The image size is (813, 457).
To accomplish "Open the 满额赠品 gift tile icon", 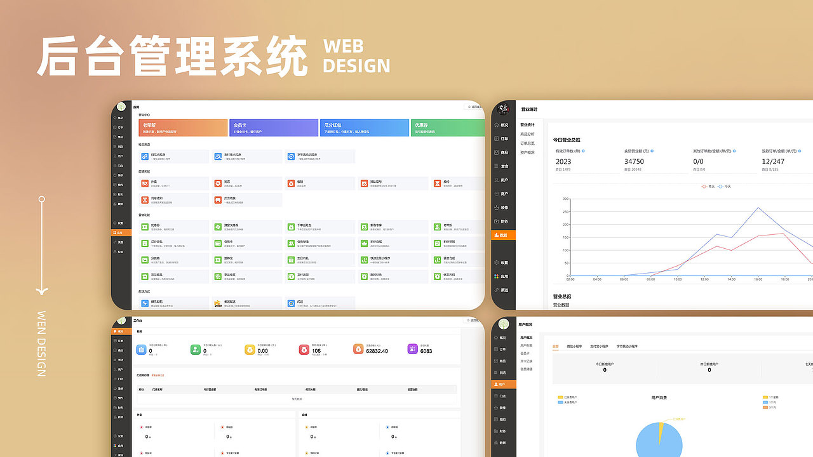I will click(145, 277).
